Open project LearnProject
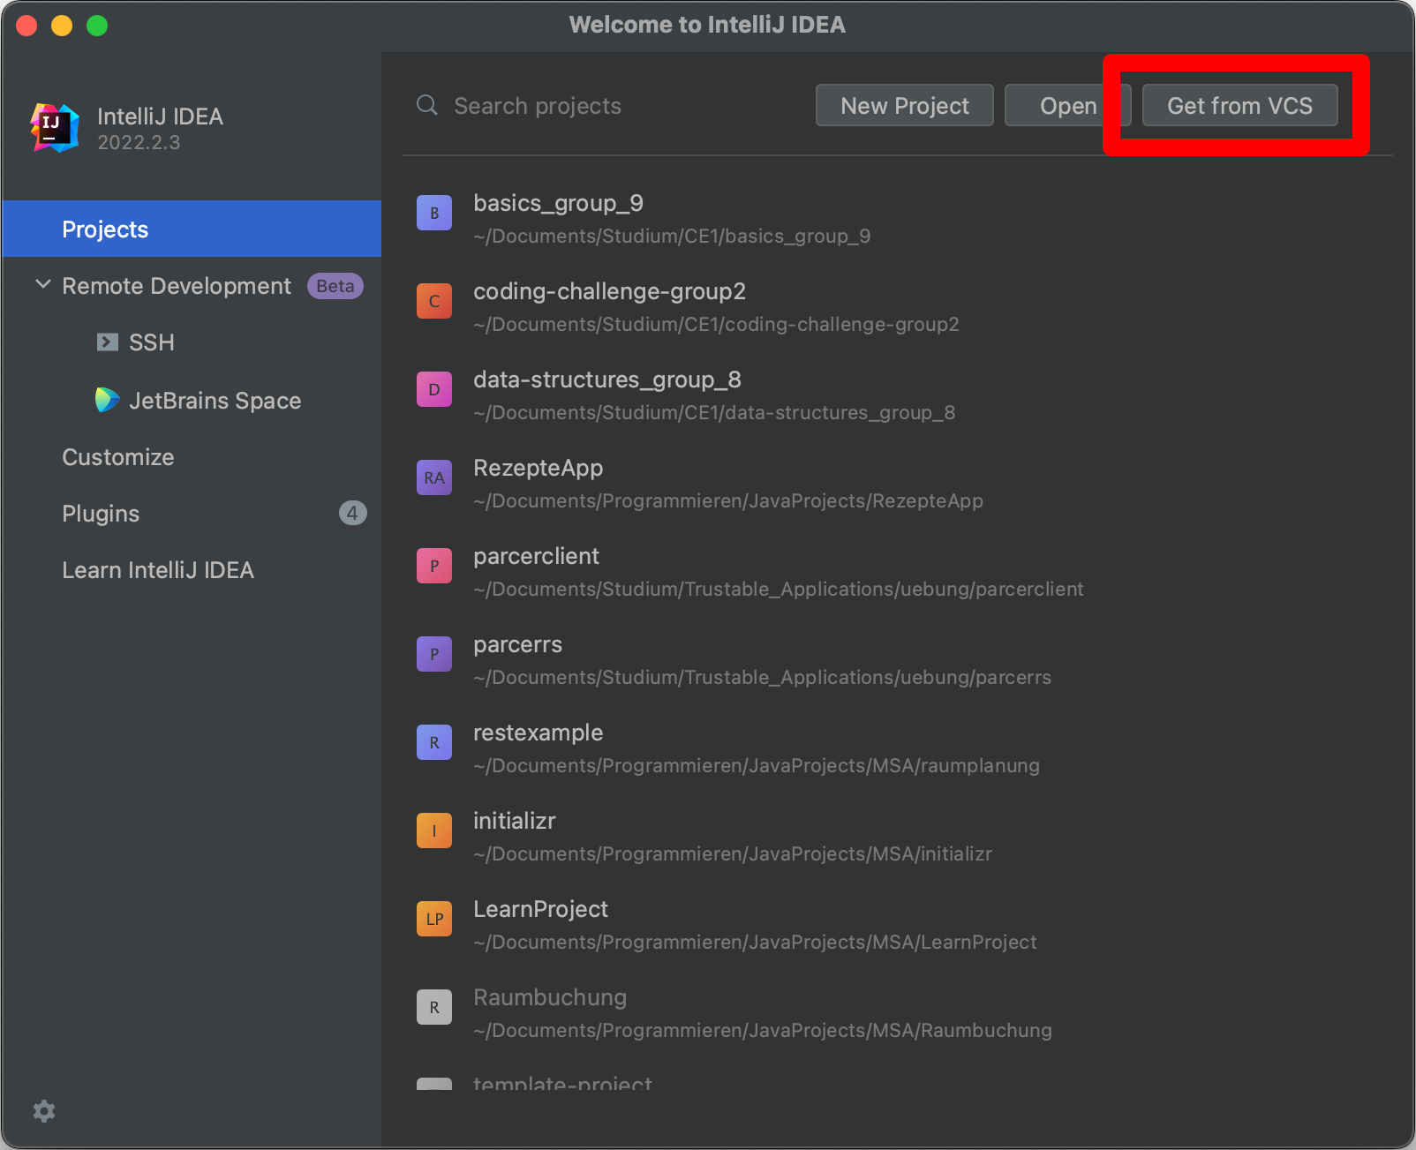Viewport: 1416px width, 1150px height. click(540, 909)
